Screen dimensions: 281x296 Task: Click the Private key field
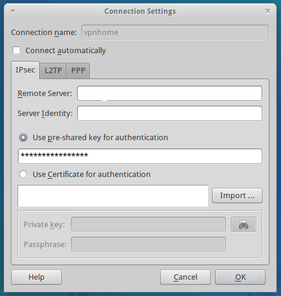click(x=148, y=225)
